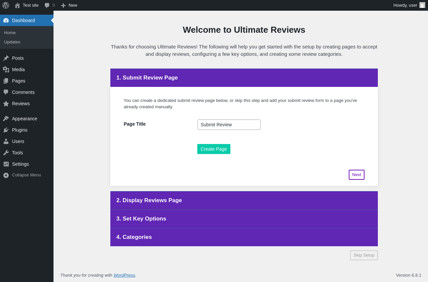Click the Appearance paintbrush icon

[6, 119]
